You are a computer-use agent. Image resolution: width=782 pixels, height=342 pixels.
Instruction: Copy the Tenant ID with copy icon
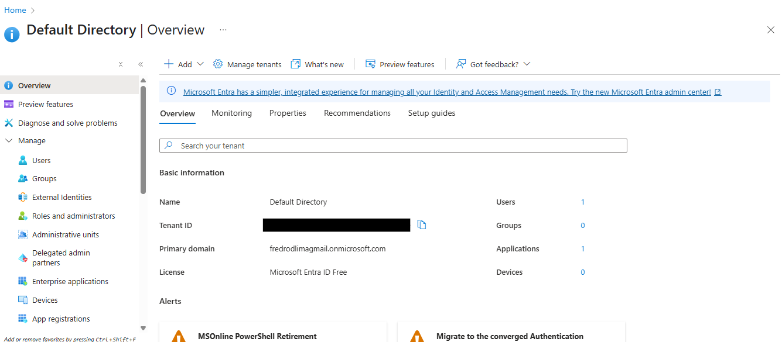422,224
